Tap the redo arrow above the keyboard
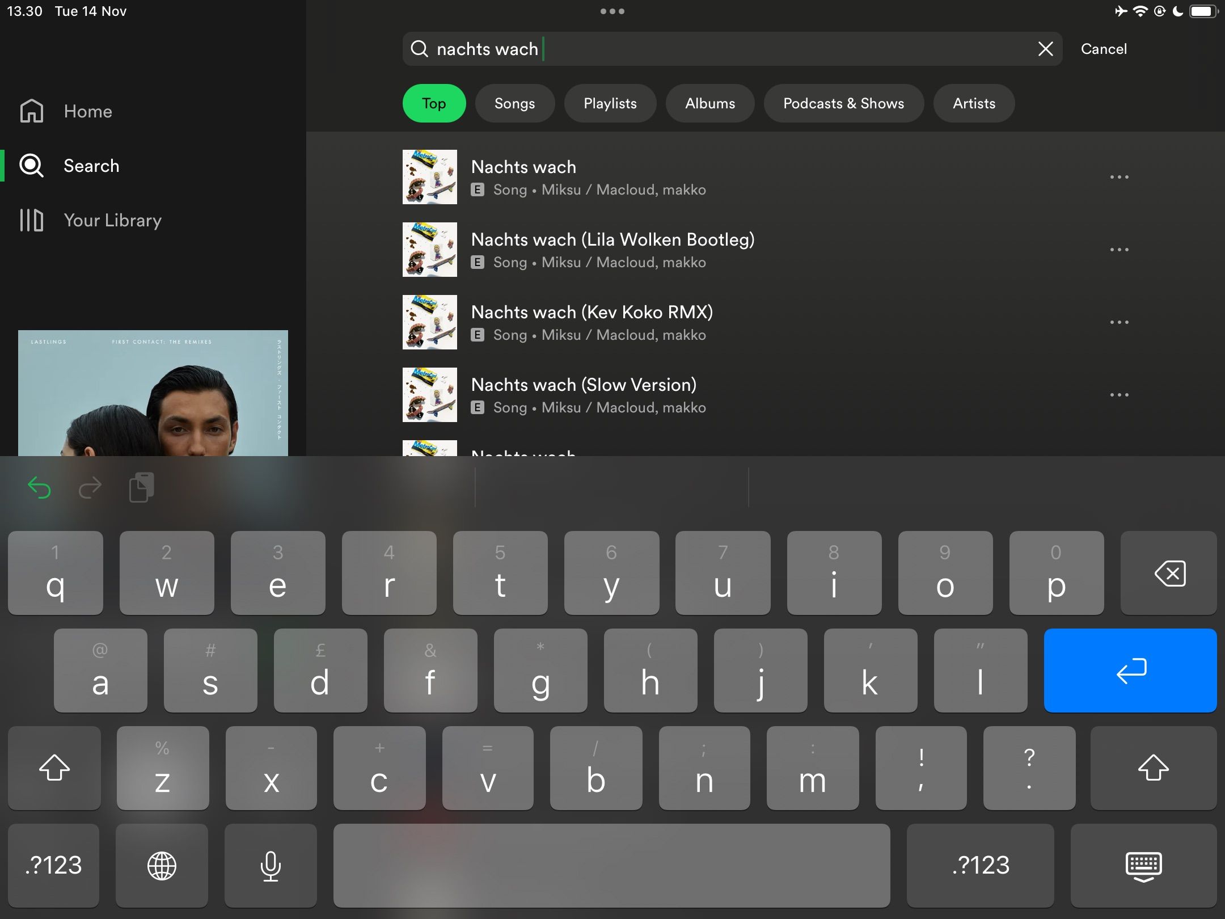1225x919 pixels. click(90, 487)
